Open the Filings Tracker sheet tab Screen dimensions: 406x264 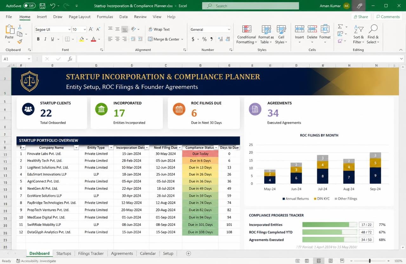[91, 254]
